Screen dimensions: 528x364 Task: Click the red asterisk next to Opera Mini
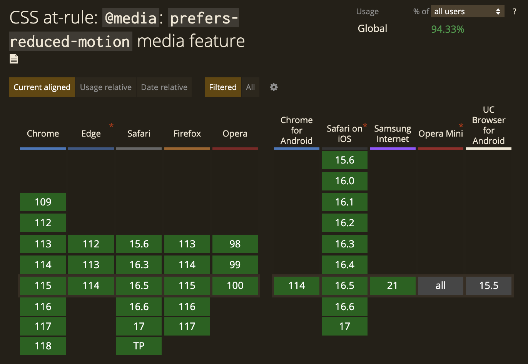pyautogui.click(x=461, y=126)
